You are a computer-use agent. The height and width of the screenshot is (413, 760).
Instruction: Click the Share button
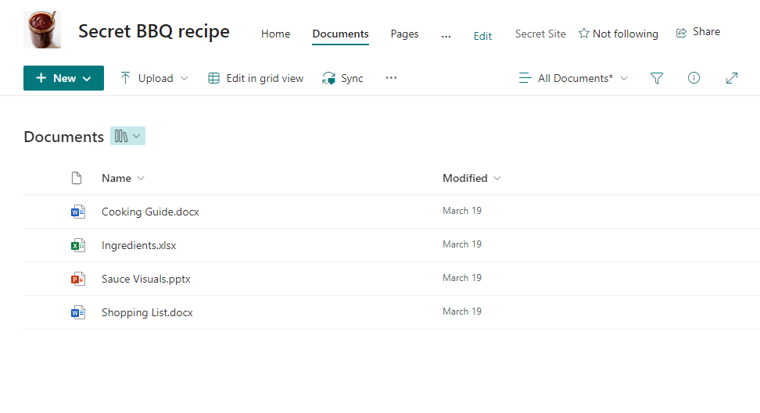[x=697, y=32]
